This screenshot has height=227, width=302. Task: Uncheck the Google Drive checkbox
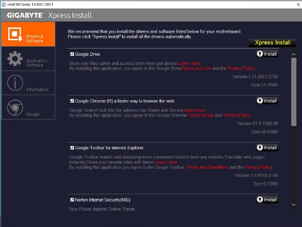72,54
